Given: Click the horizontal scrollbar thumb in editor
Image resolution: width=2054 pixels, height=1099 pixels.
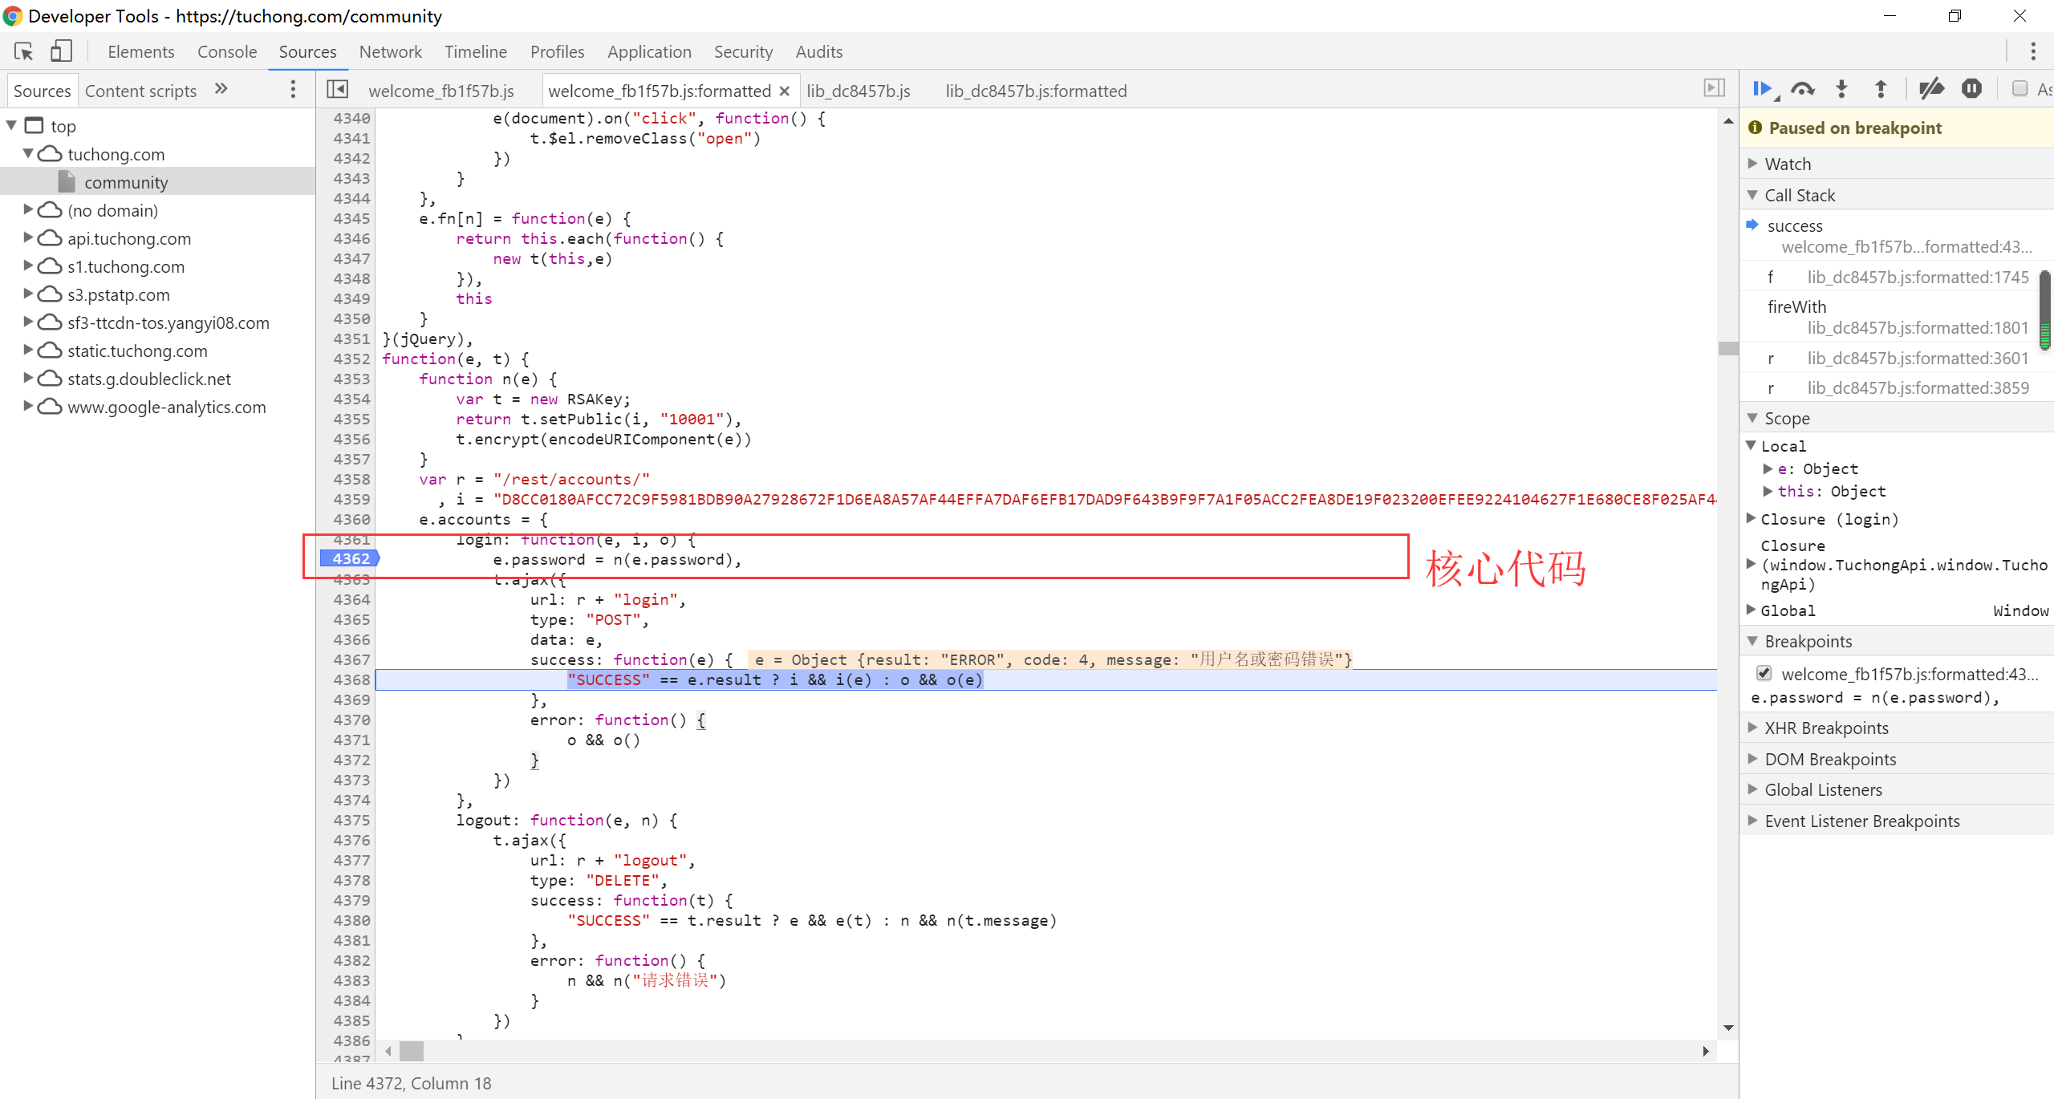Looking at the screenshot, I should tap(412, 1050).
